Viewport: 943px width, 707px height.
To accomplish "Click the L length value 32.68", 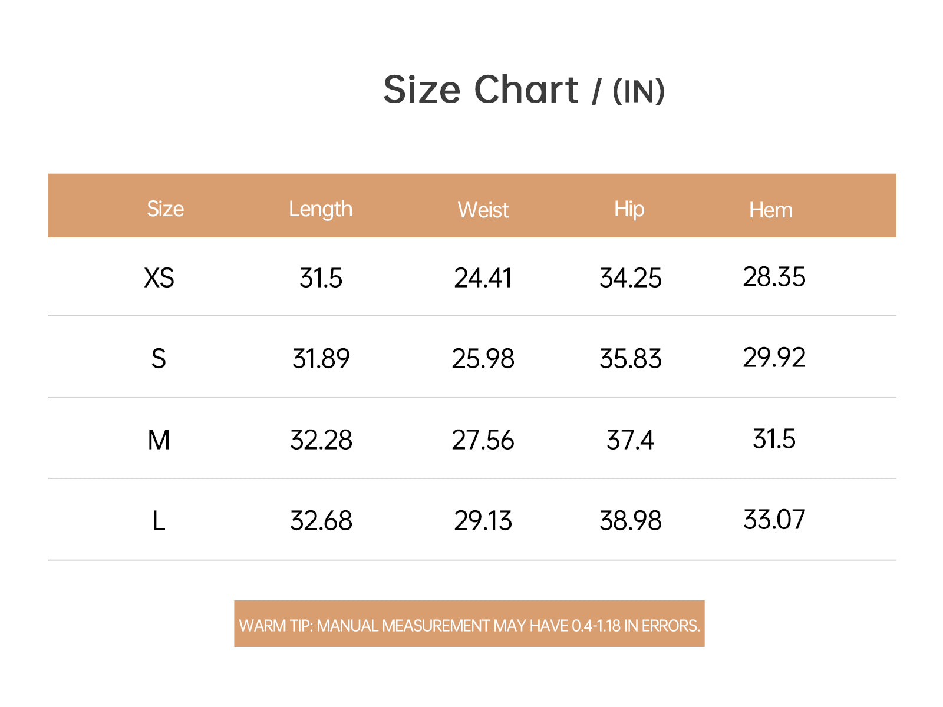I will coord(321,521).
